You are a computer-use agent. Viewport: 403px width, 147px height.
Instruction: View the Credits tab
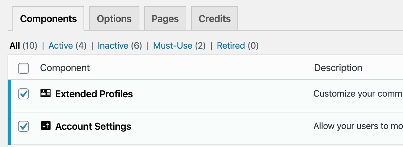click(215, 19)
